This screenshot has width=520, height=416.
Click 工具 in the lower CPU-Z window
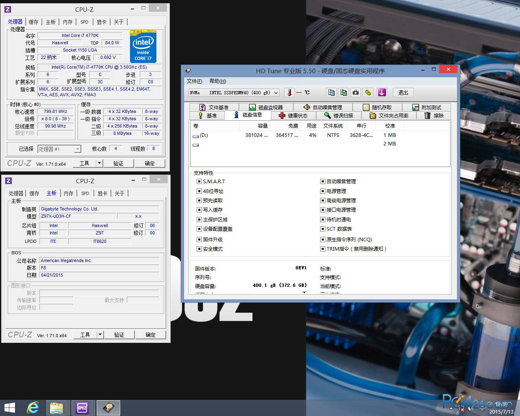coord(85,335)
